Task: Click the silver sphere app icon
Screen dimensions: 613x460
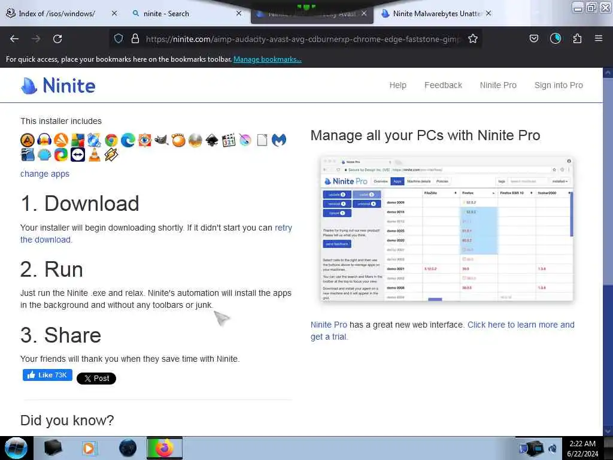Action: (195, 140)
